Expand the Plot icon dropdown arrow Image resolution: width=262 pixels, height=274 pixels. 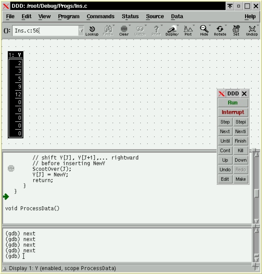(x=193, y=26)
